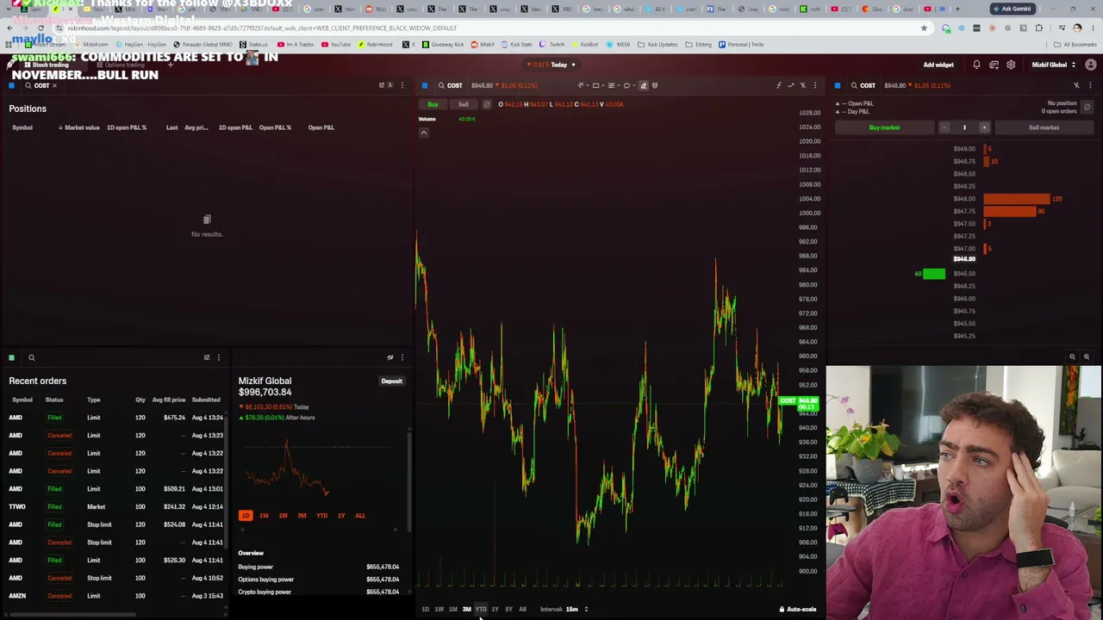The height and width of the screenshot is (620, 1103).
Task: Open the Mizkif Global account switcher
Action: point(1053,65)
